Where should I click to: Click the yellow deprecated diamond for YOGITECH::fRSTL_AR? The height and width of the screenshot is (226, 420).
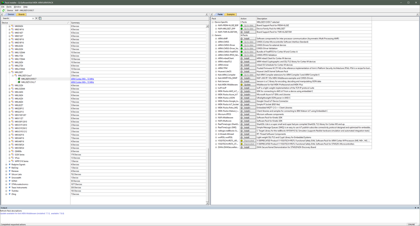tap(242, 140)
